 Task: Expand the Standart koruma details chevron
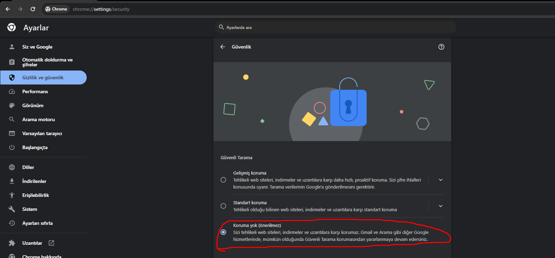coord(441,206)
